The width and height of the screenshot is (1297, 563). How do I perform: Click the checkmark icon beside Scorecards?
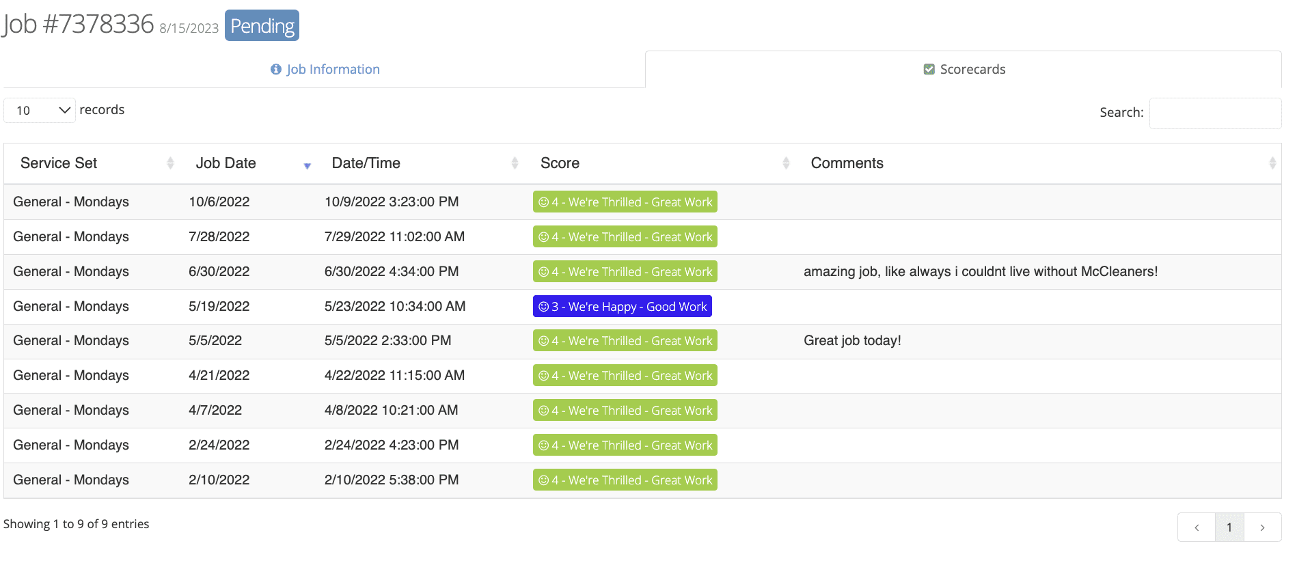[929, 70]
